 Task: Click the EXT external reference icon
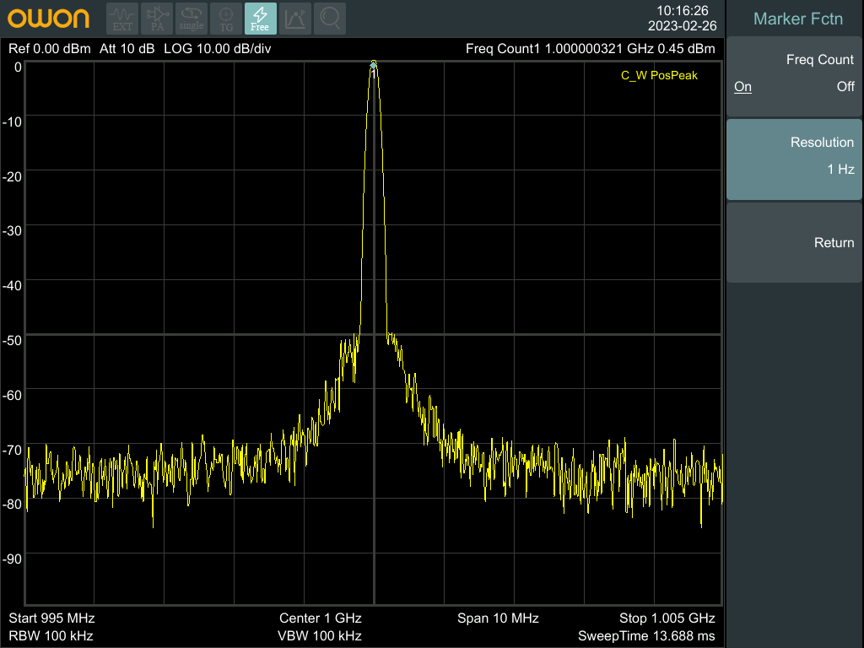coord(122,19)
